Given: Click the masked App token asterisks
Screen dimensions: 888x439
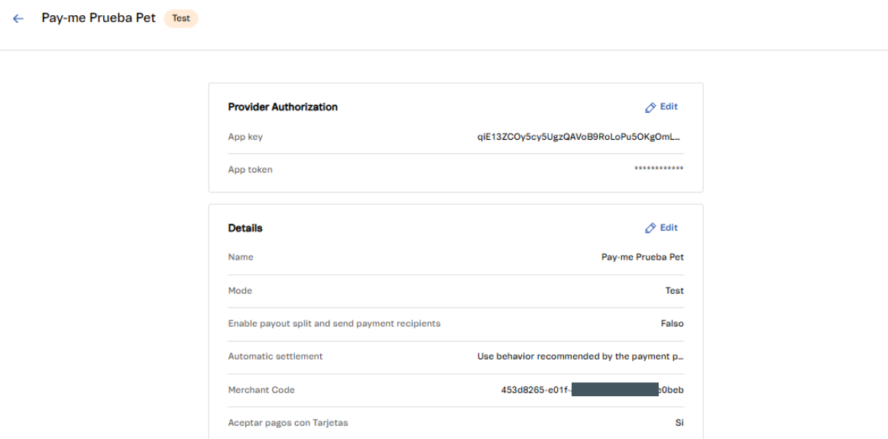Looking at the screenshot, I should coord(659,169).
